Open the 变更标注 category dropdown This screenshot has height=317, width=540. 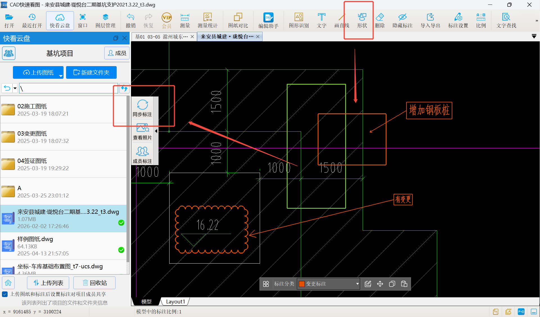coord(357,284)
